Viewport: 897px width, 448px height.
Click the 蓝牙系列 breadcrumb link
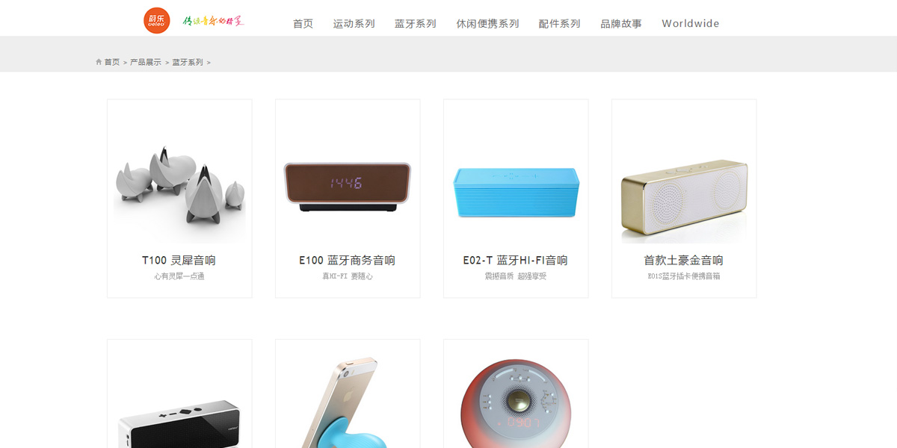(188, 62)
